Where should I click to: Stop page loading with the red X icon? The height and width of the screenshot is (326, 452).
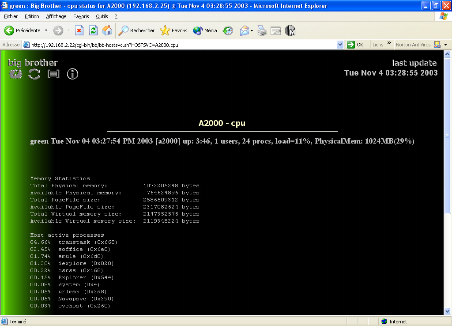point(79,30)
